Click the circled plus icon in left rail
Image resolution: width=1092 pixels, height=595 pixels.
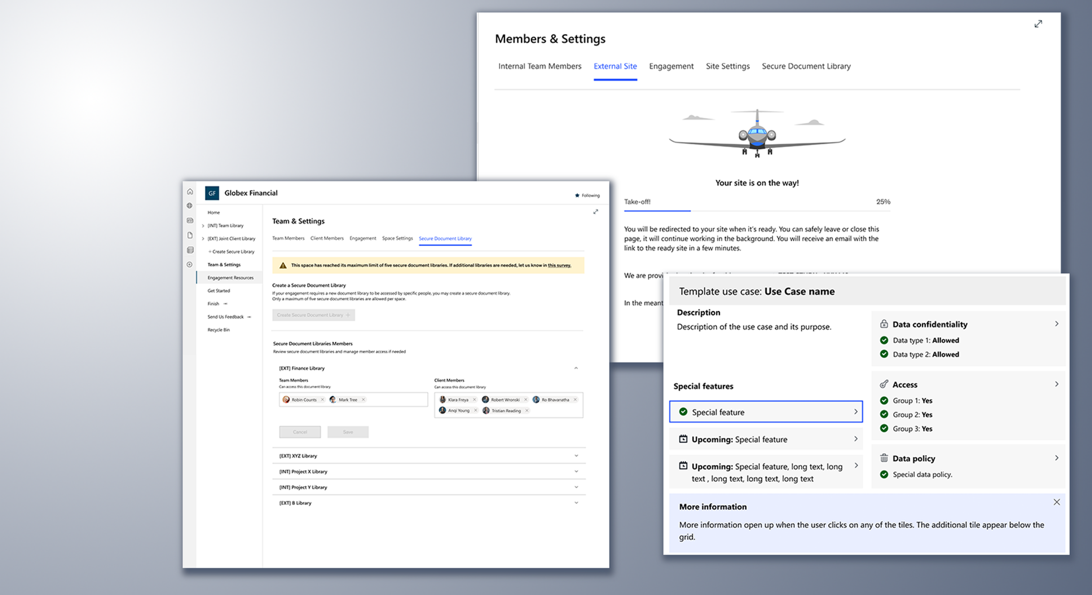pyautogui.click(x=190, y=265)
